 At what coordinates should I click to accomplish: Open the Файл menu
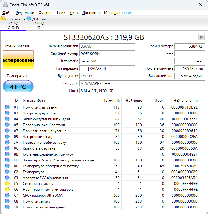pyautogui.click(x=7, y=13)
